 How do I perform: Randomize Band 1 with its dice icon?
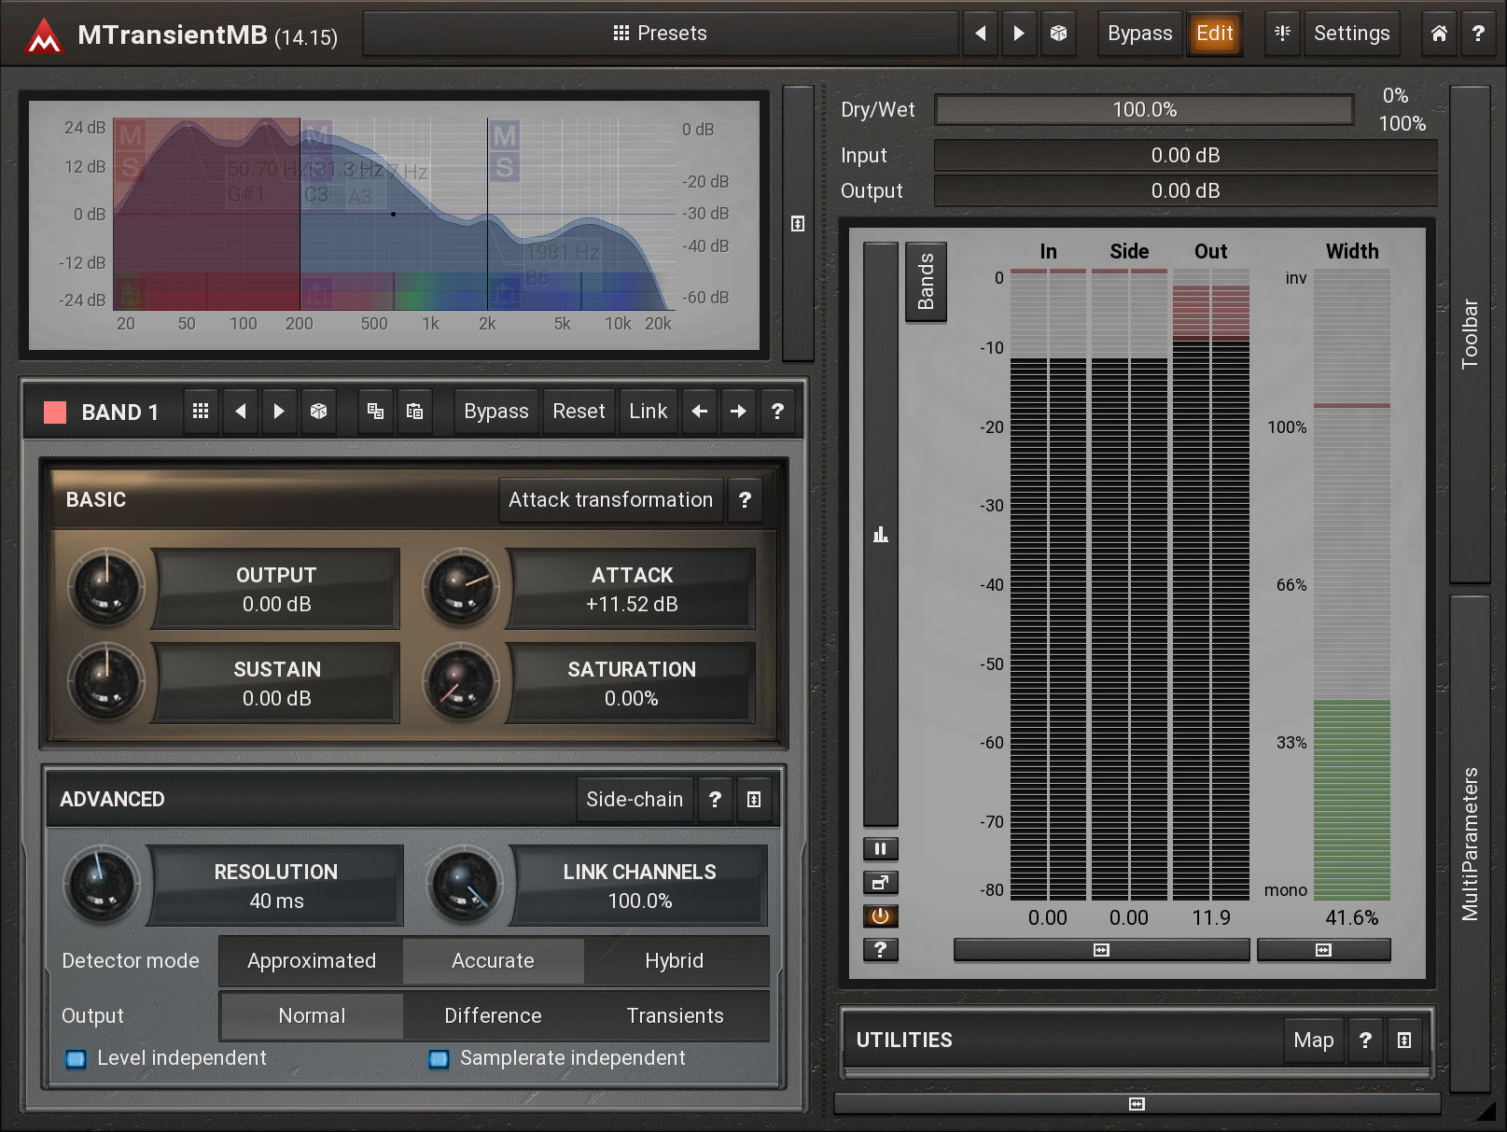[318, 412]
